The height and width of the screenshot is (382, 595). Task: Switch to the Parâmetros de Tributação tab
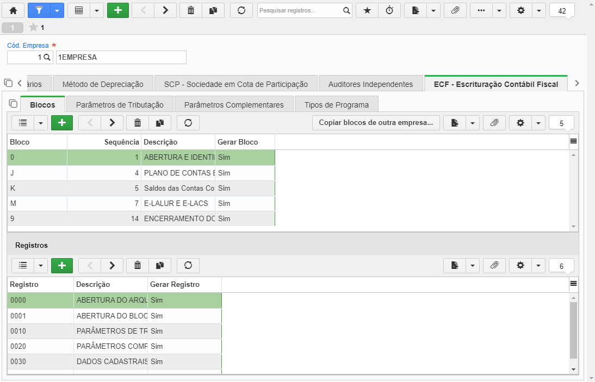(120, 105)
